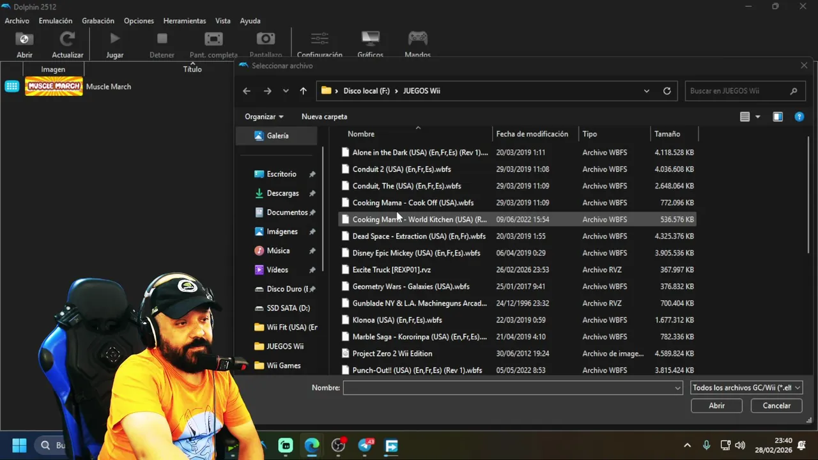818x460 pixels.
Task: Go back in the file dialog
Action: click(x=247, y=91)
